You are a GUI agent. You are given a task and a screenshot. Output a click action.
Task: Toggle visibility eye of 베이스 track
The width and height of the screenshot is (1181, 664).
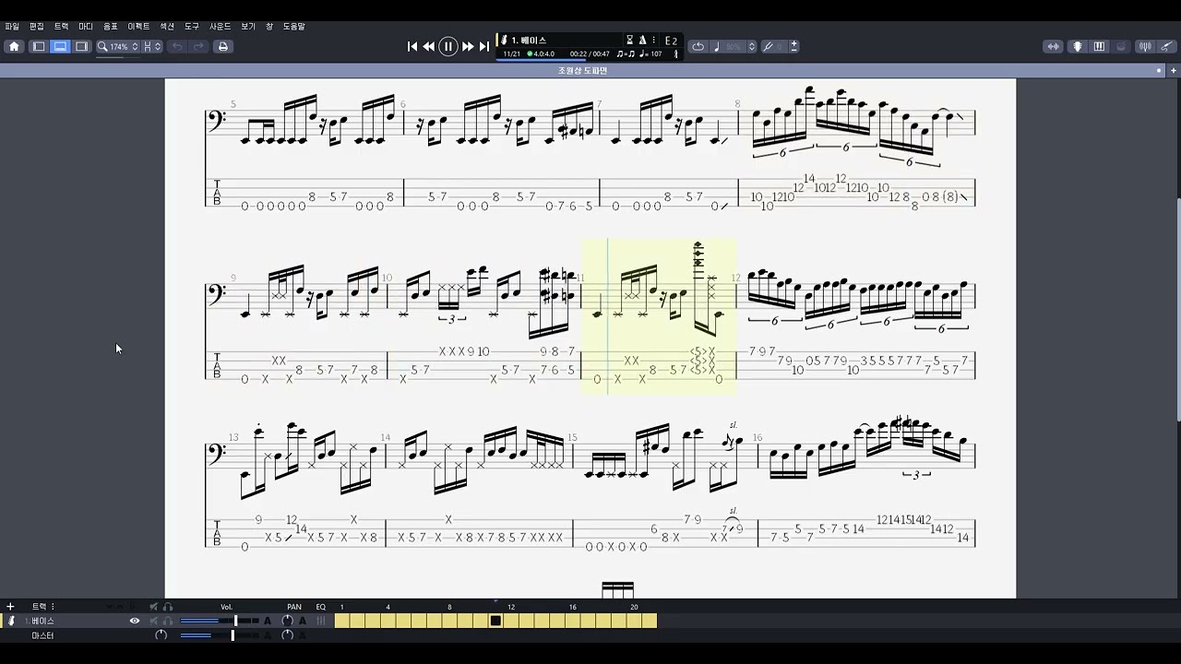(135, 621)
